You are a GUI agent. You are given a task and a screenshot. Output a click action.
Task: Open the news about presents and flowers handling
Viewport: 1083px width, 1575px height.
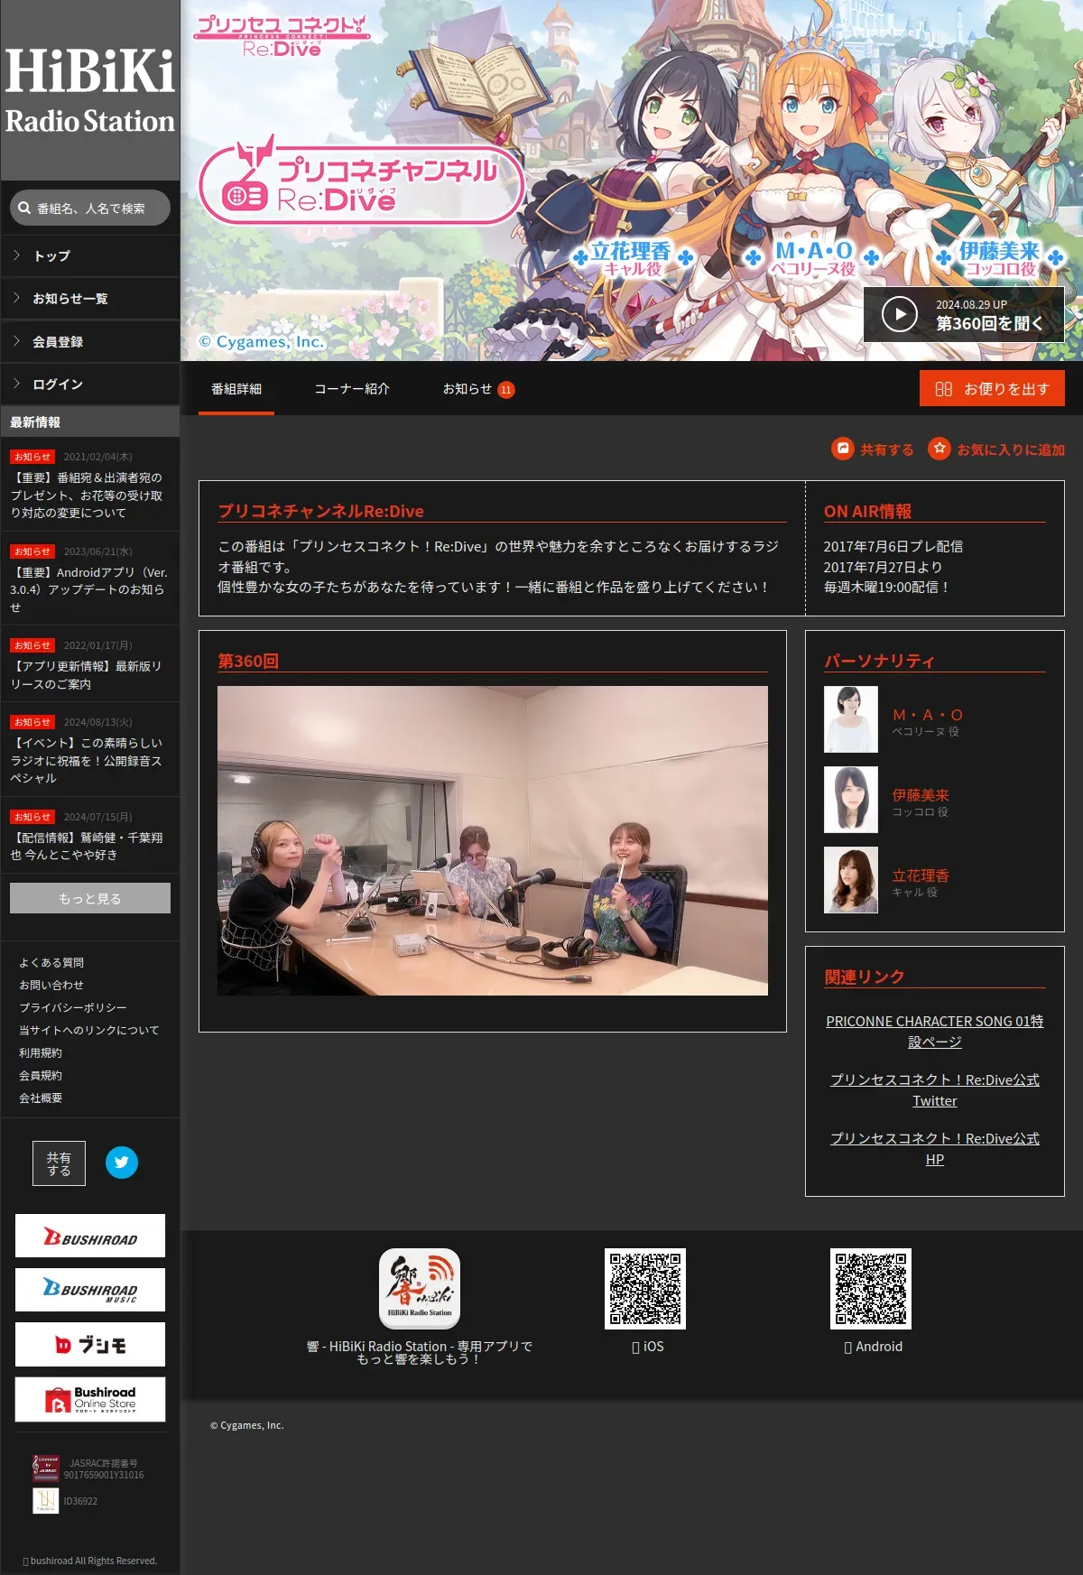click(87, 496)
